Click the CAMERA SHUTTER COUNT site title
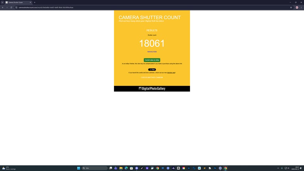The width and height of the screenshot is (304, 171). click(x=149, y=17)
